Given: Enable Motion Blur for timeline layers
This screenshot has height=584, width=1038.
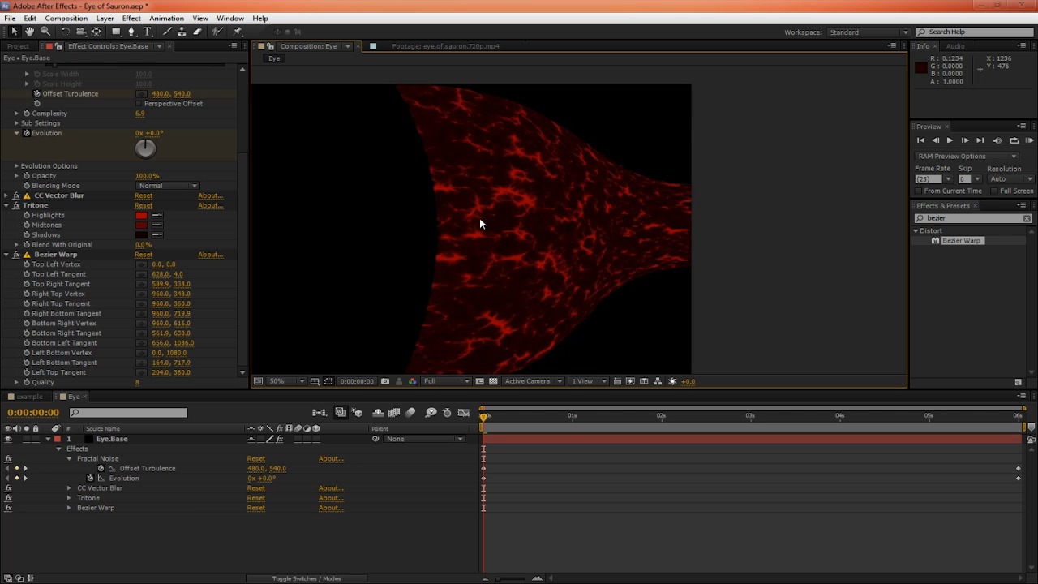Looking at the screenshot, I should tap(410, 413).
